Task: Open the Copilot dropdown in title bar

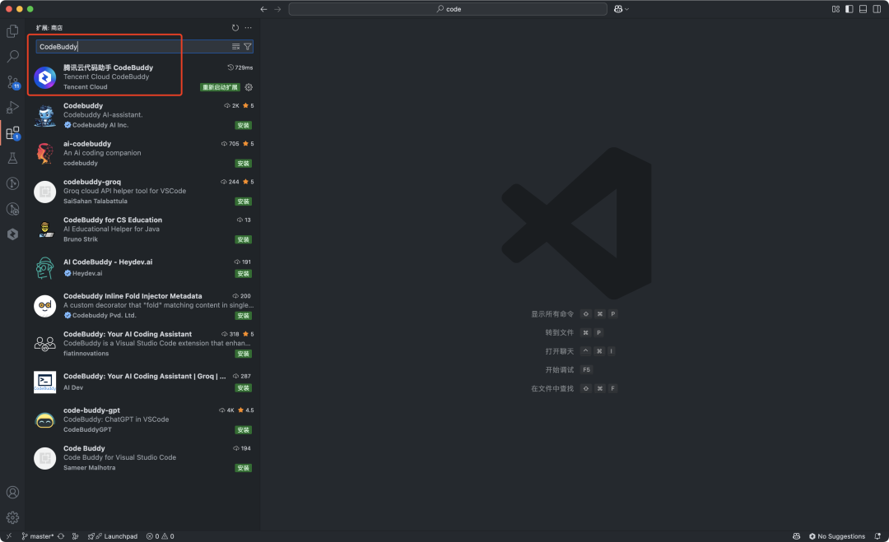Action: 621,9
